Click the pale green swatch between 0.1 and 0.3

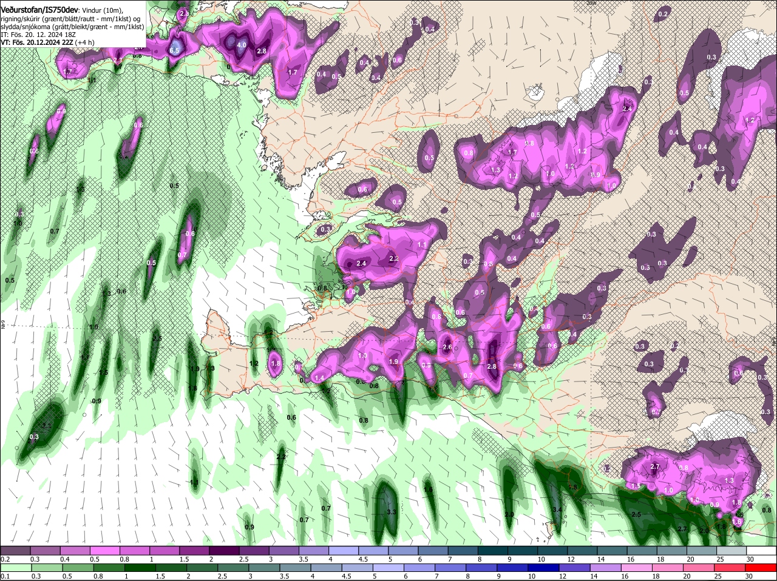pyautogui.click(x=16, y=567)
